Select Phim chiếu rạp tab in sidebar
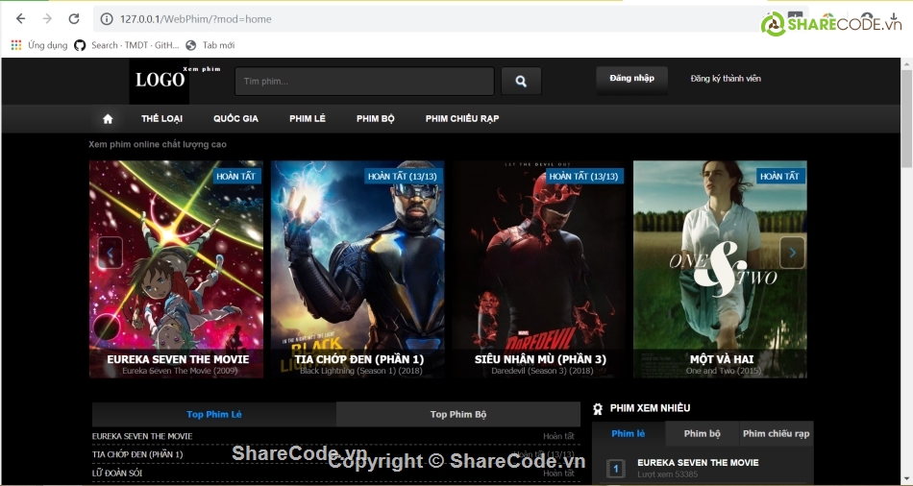913x486 pixels. [x=777, y=433]
